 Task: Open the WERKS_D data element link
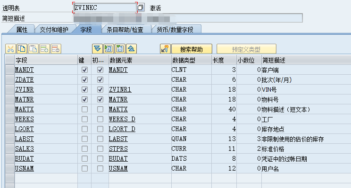122,119
